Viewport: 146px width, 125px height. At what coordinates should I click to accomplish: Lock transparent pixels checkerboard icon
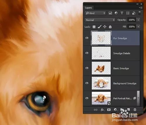pos(94,27)
